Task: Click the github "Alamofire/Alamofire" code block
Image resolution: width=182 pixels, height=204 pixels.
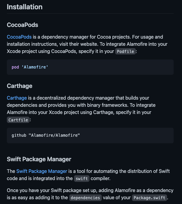Action: coord(90,136)
